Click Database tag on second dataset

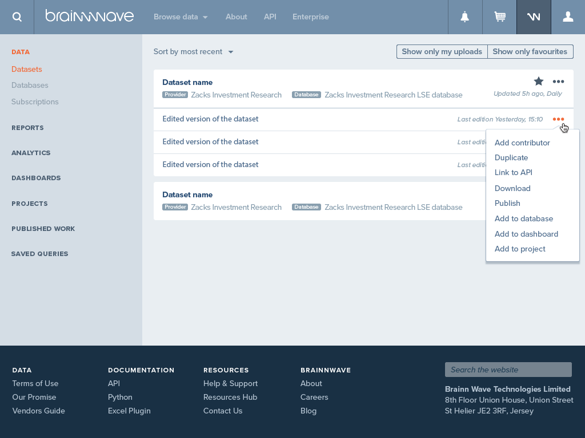[306, 207]
